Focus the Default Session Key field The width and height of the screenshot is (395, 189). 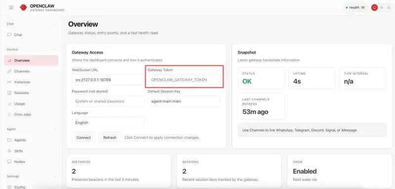(x=184, y=101)
